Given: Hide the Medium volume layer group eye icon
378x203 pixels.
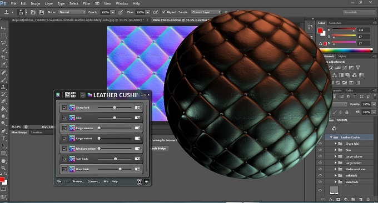Looking at the screenshot, I should click(320, 169).
